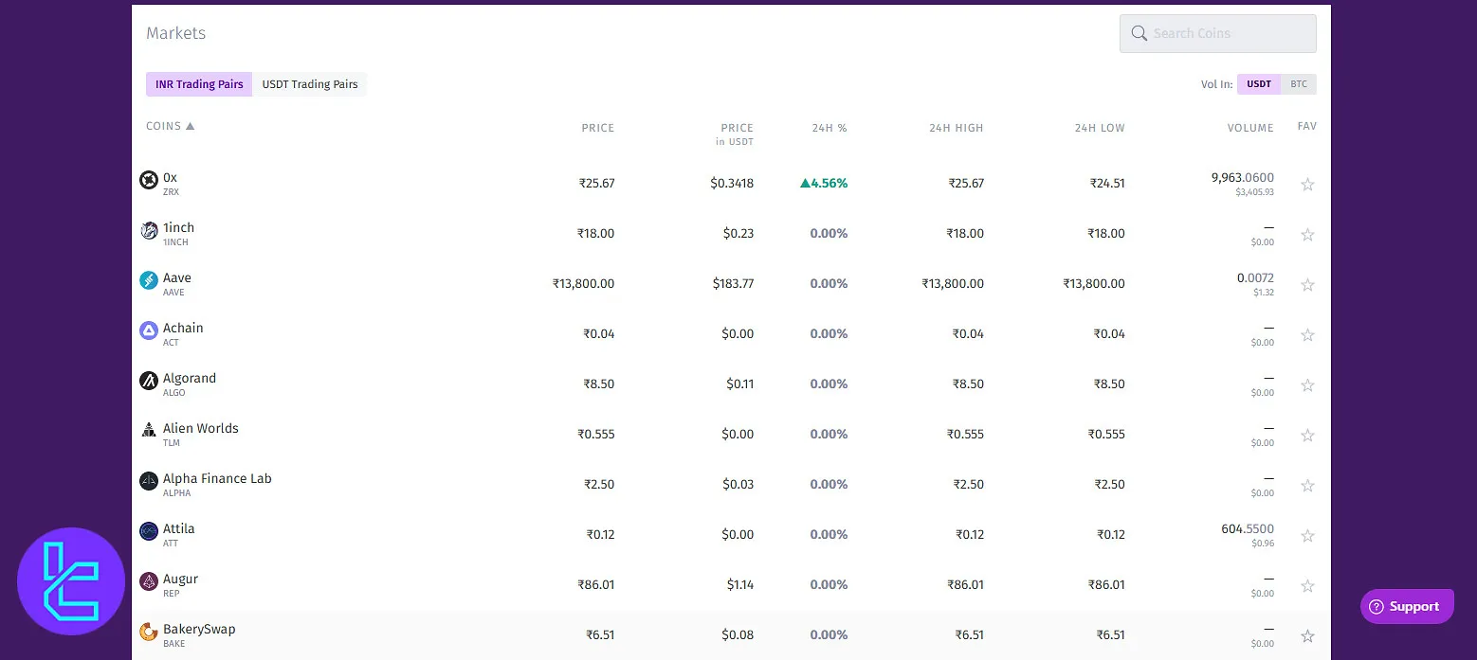Screen dimensions: 1477x660
Task: Expand the 1inch coin row details
Action: (569, 233)
